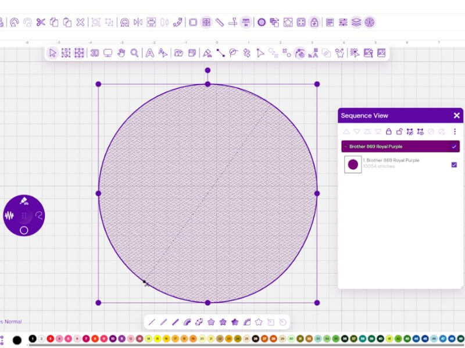Select the magnifier zoom tool
The image size is (465, 348).
[x=134, y=53]
